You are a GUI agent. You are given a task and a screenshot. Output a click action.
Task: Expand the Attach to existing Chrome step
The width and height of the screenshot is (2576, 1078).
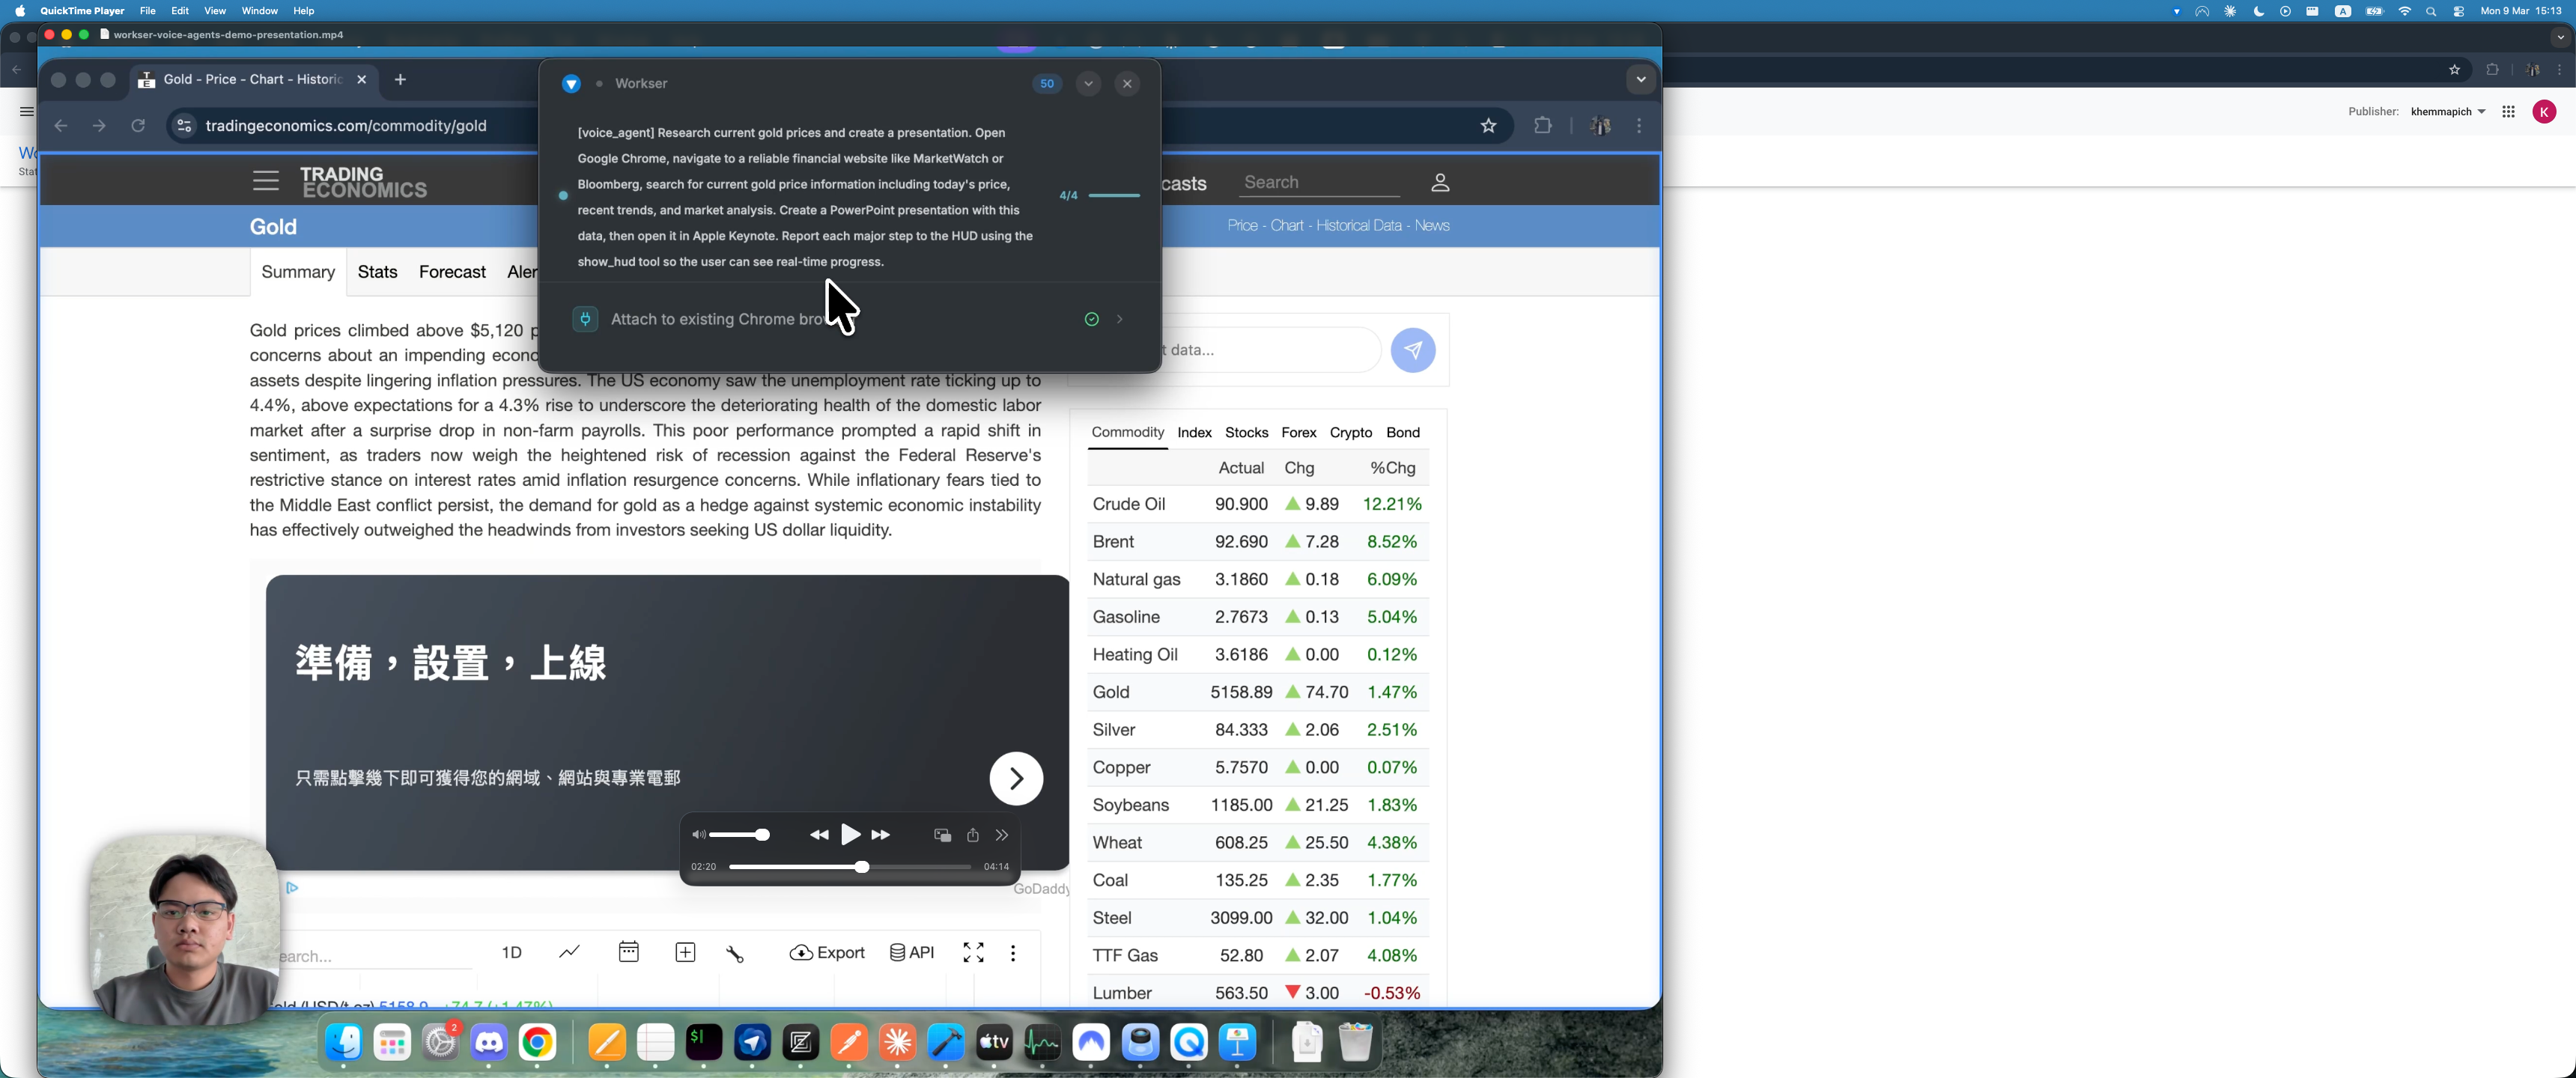coord(1120,319)
